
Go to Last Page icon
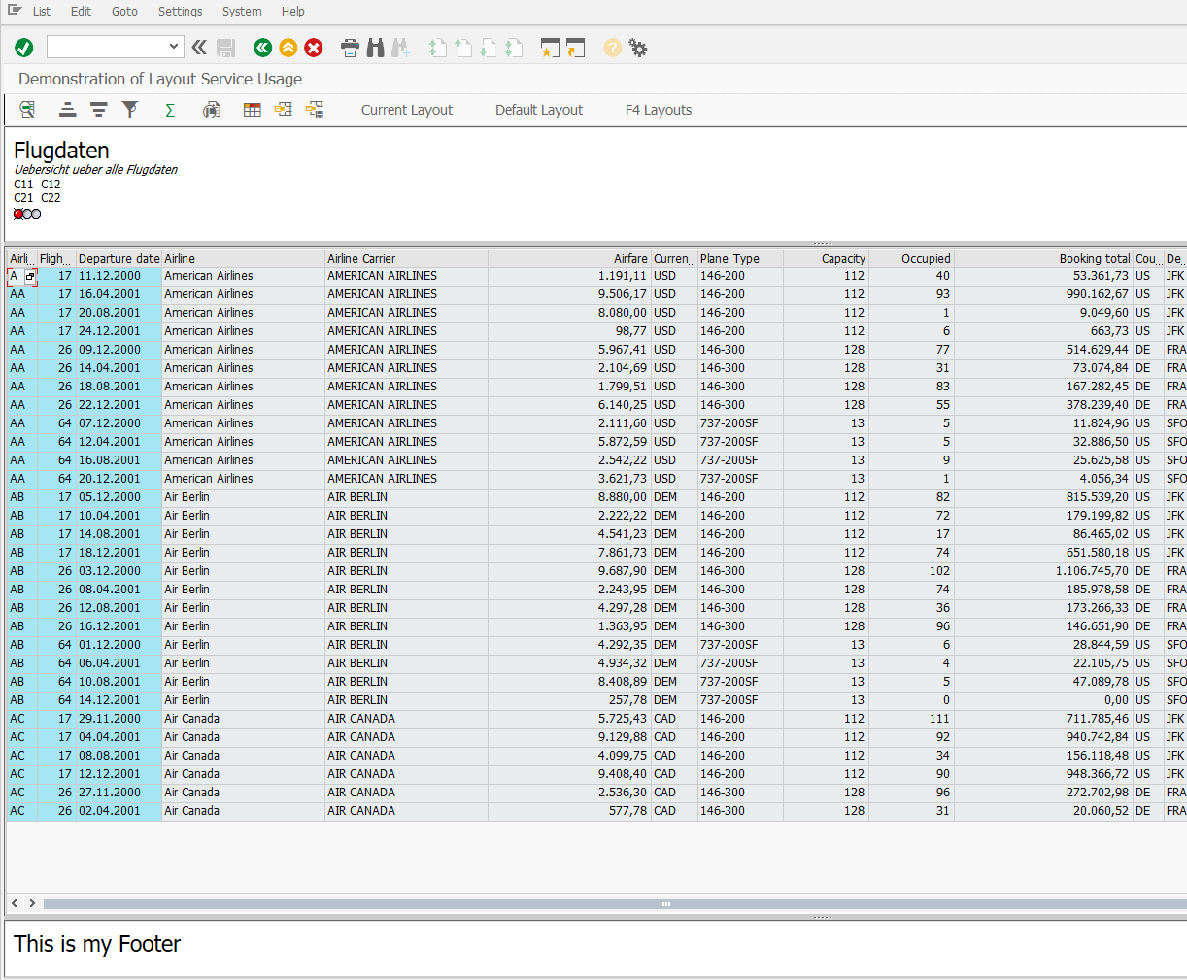[x=514, y=48]
